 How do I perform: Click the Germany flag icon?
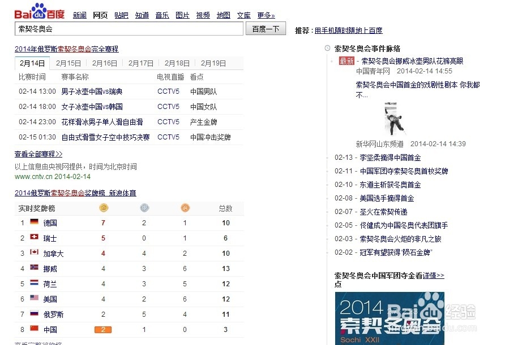click(x=34, y=222)
